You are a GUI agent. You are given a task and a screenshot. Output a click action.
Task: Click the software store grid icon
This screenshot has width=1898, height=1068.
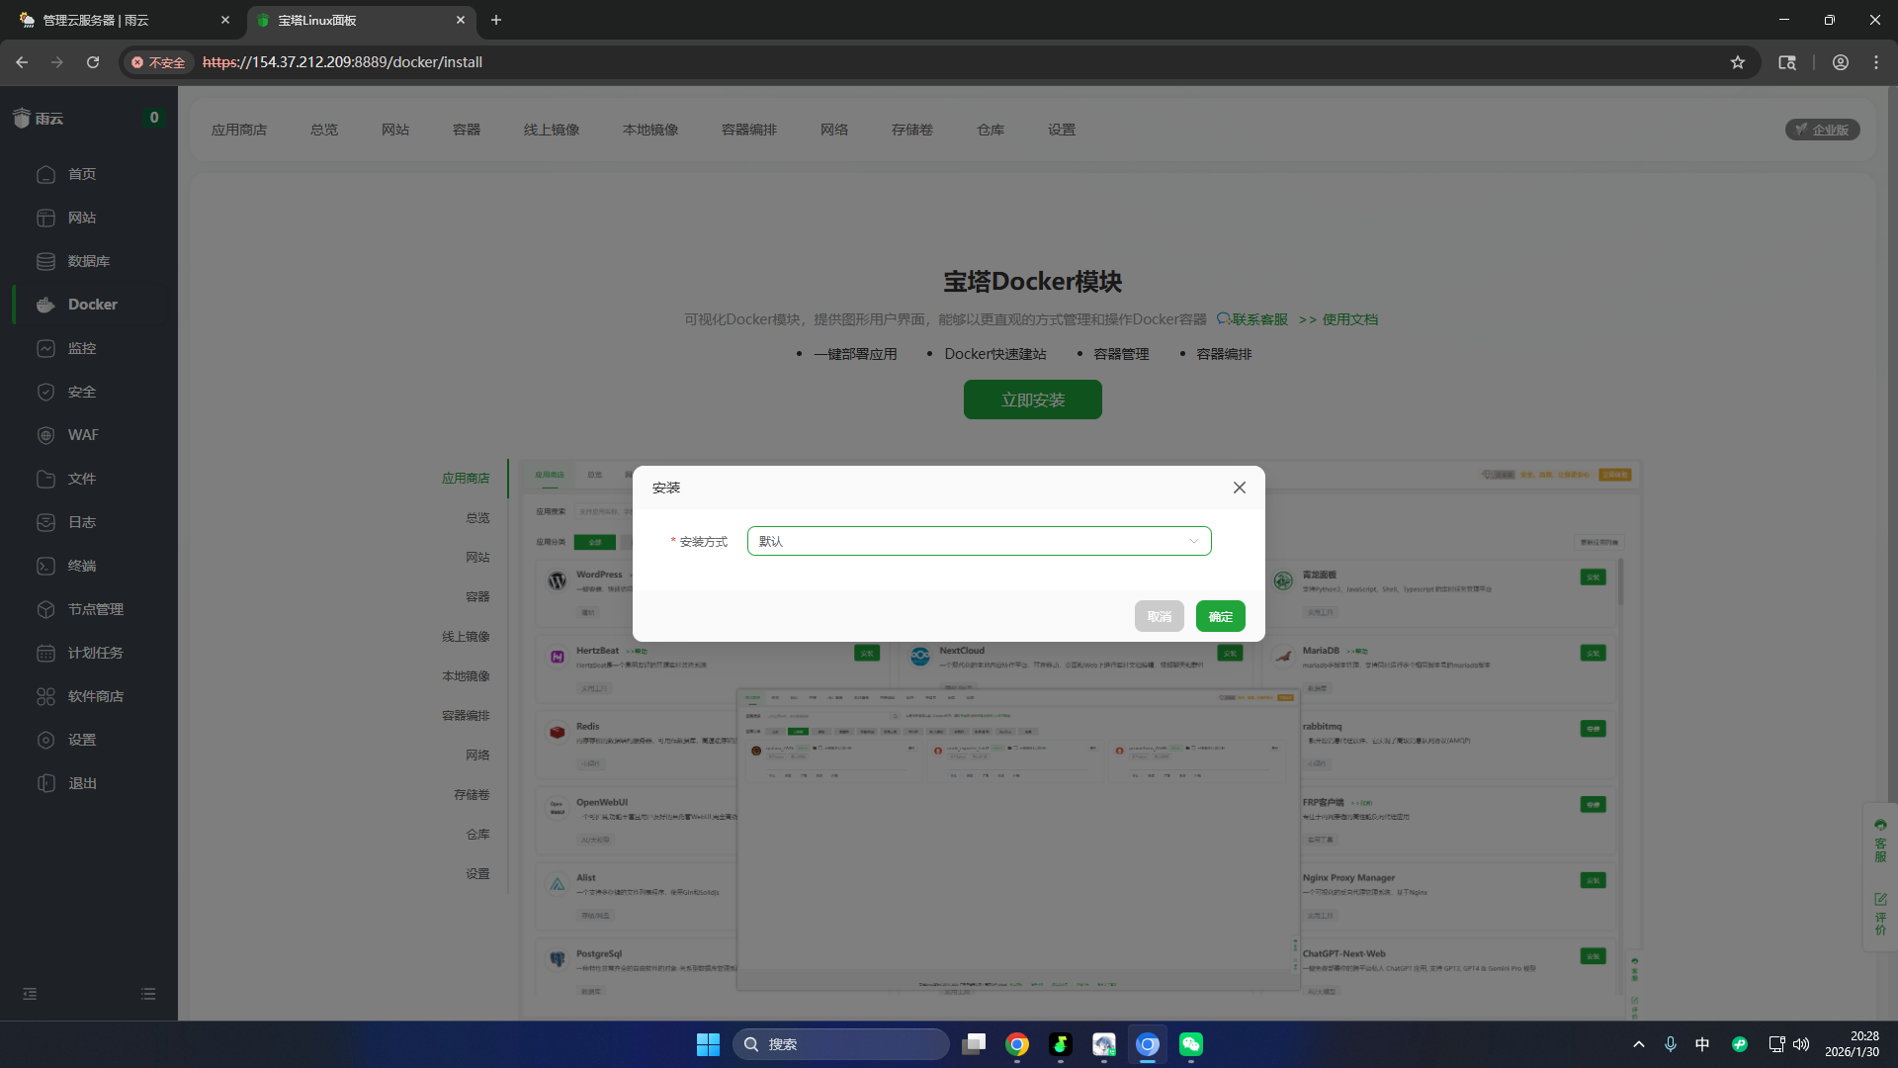[45, 696]
